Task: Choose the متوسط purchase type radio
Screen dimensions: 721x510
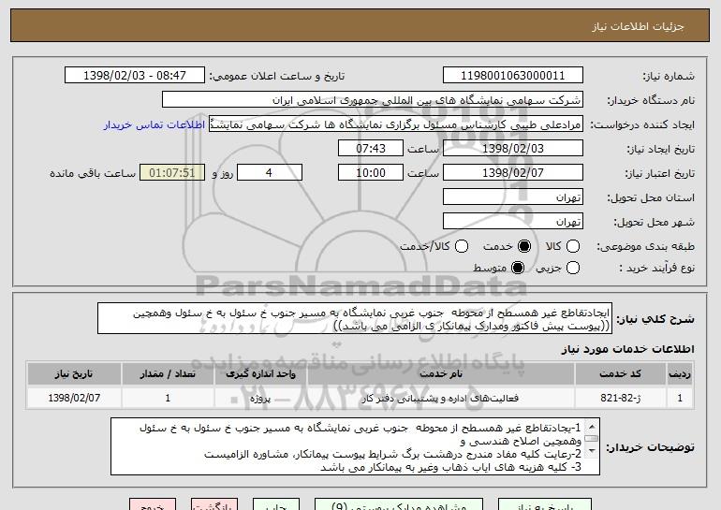Action: (518, 268)
